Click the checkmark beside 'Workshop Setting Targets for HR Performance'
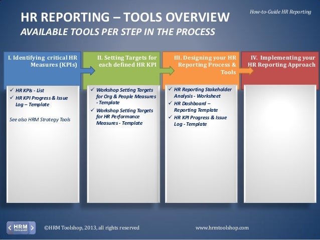320x240 pixels. 92,110
